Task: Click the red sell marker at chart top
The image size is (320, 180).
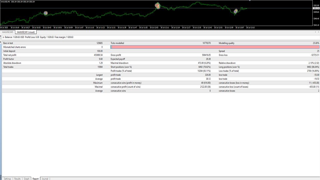Action: coord(157,5)
